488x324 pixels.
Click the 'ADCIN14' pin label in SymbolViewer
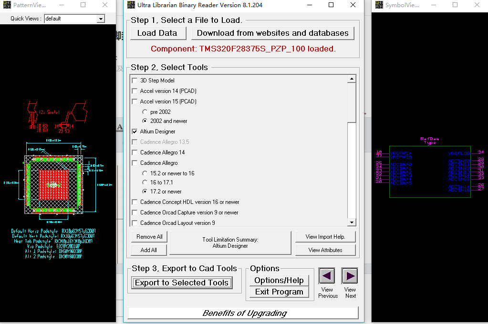coord(459,187)
